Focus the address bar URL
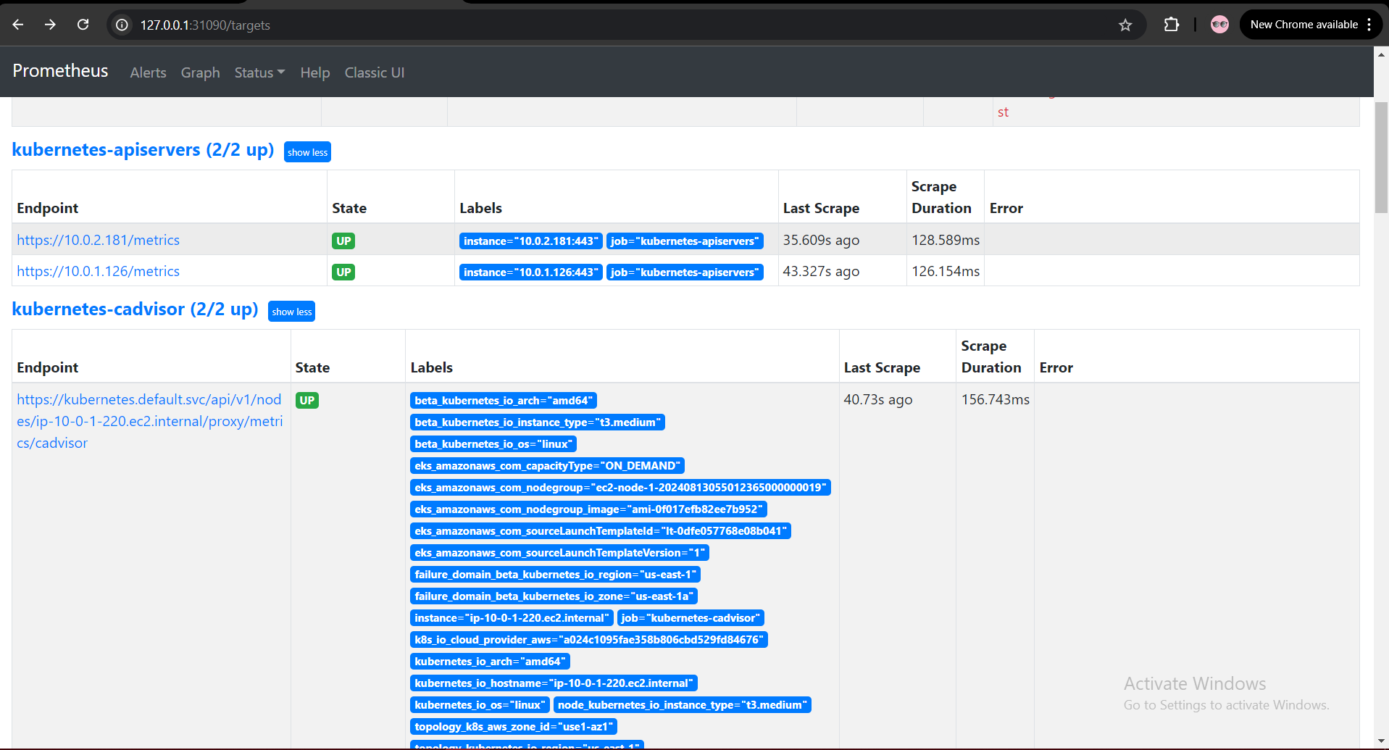 (205, 25)
